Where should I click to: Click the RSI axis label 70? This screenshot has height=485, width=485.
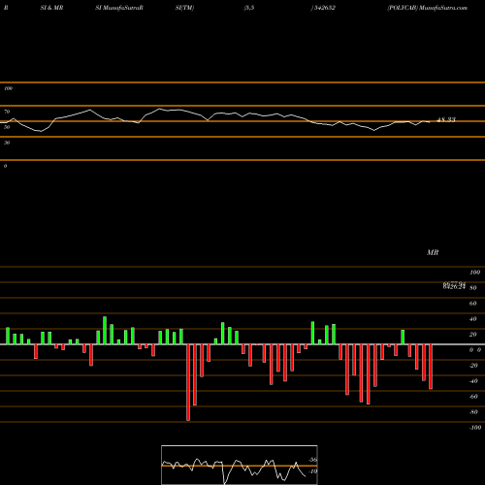click(7, 112)
